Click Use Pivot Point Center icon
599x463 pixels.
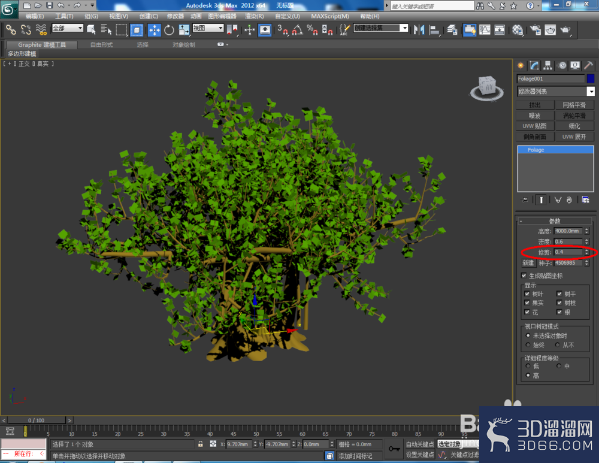pyautogui.click(x=232, y=29)
